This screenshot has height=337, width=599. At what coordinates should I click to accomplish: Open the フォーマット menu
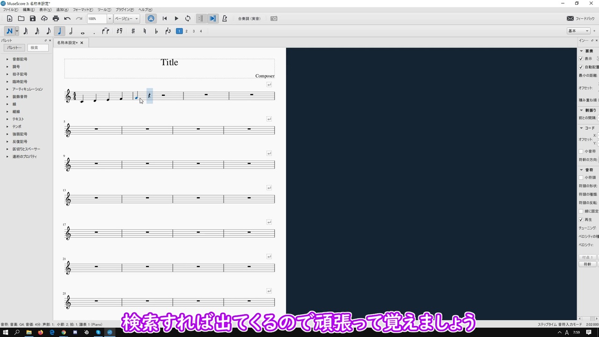tap(83, 10)
